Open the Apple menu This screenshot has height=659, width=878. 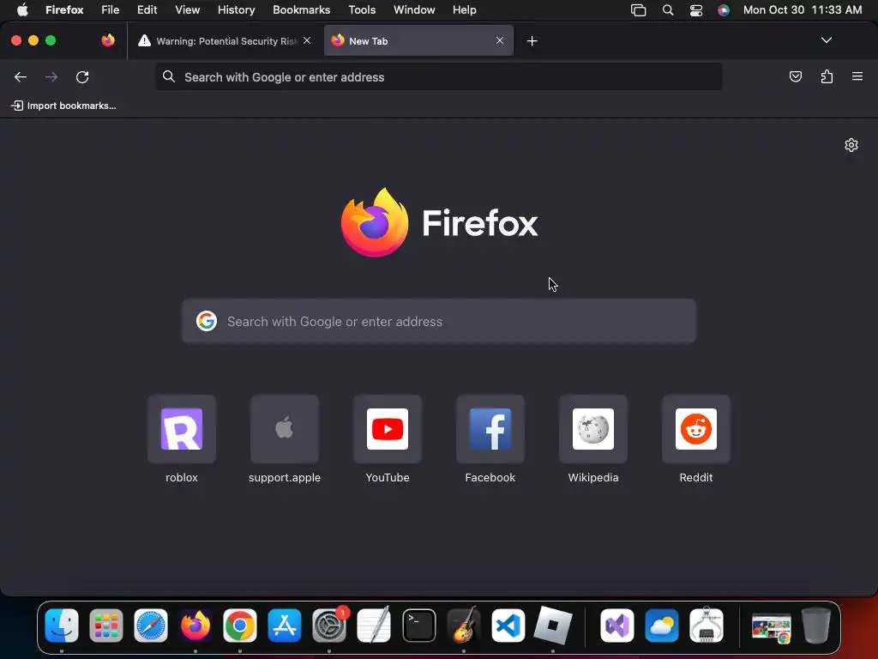coord(22,9)
